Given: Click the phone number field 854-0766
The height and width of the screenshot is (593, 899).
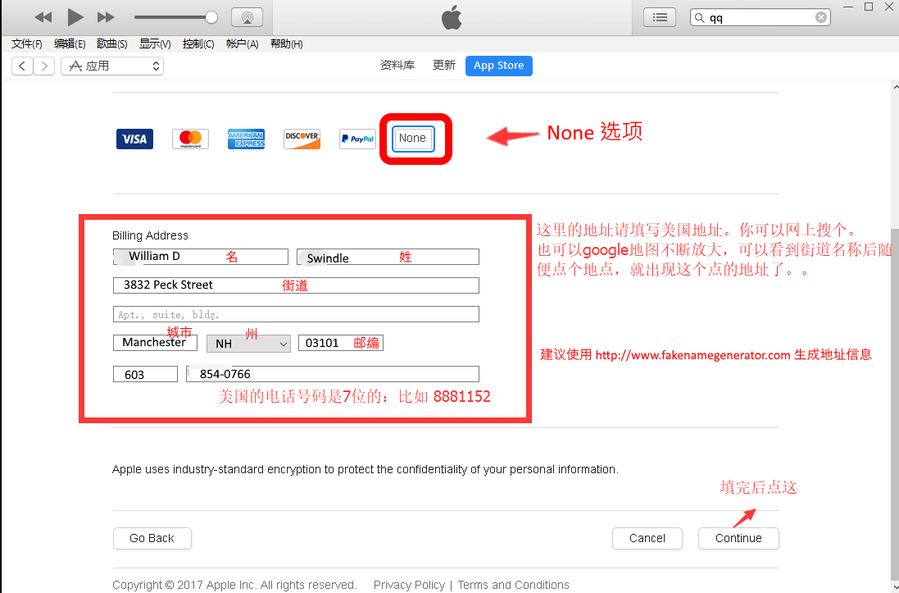Looking at the screenshot, I should coord(333,374).
